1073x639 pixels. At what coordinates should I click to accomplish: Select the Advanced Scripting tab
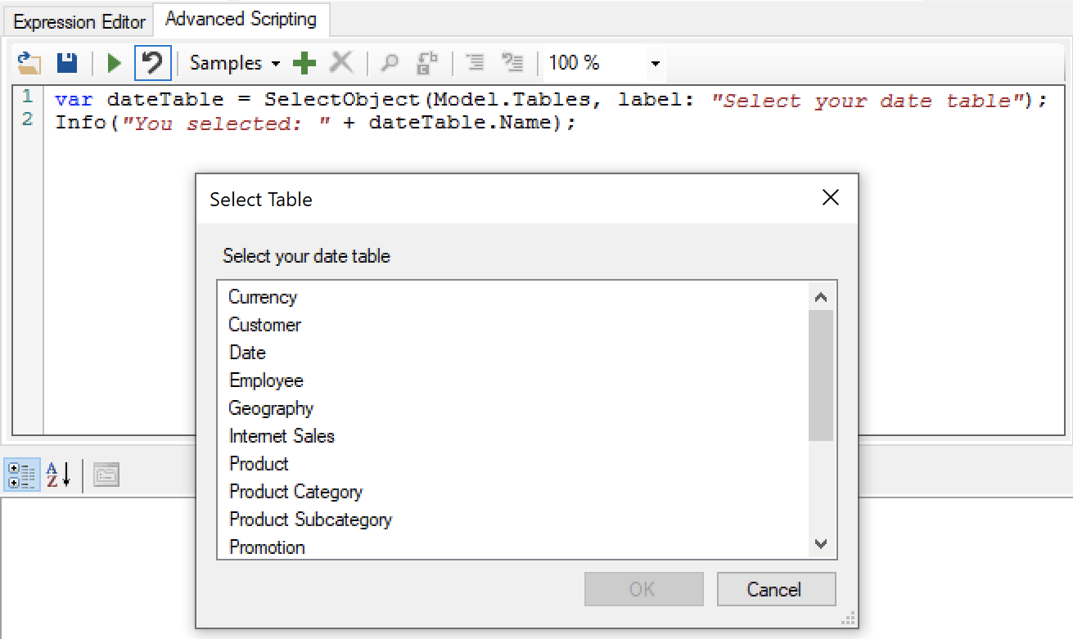pyautogui.click(x=240, y=20)
